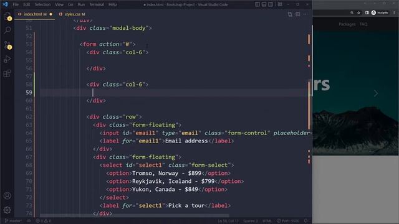399x224 pixels.
Task: Click the 'Email address' label text
Action: tap(186, 141)
